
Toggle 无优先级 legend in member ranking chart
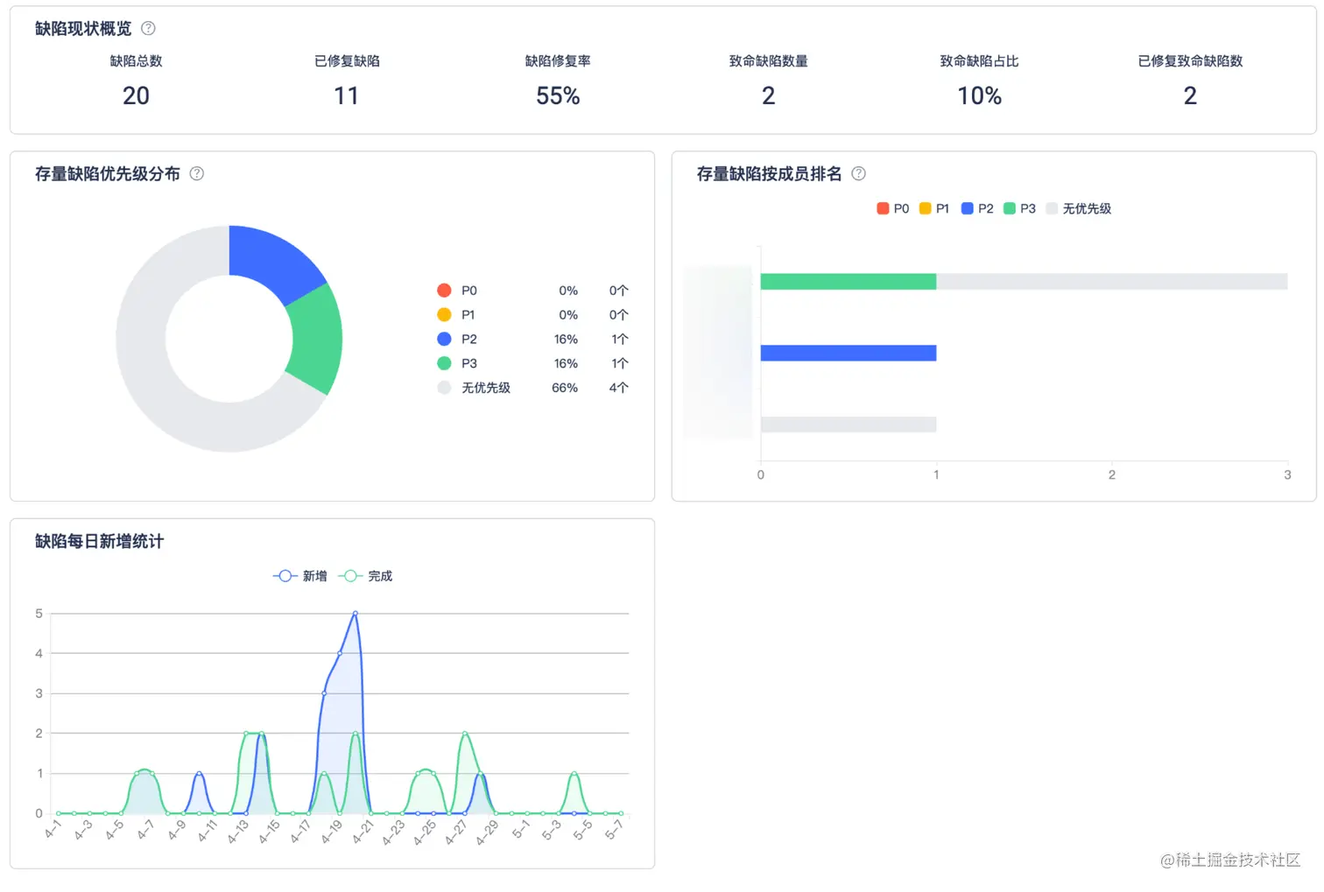[1079, 208]
